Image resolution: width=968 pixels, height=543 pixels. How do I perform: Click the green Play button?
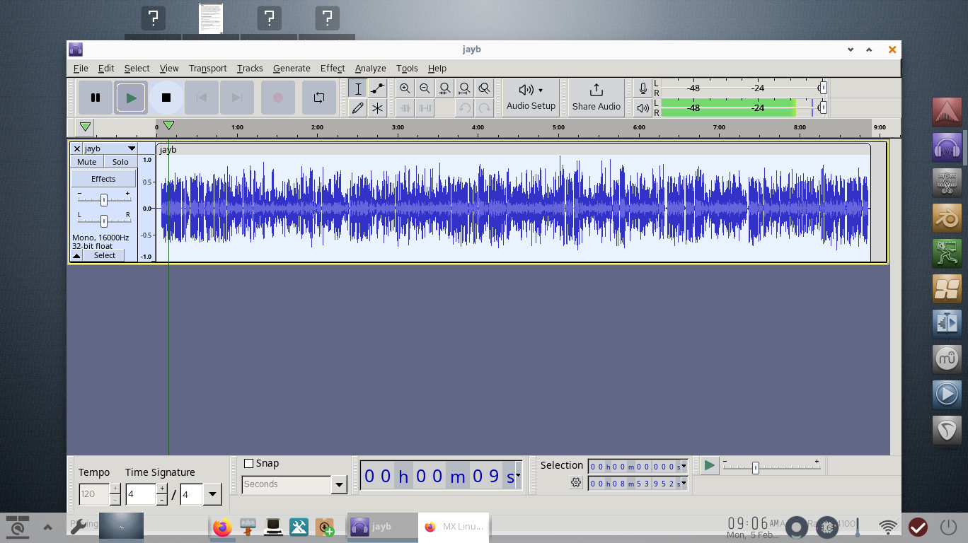click(x=131, y=98)
